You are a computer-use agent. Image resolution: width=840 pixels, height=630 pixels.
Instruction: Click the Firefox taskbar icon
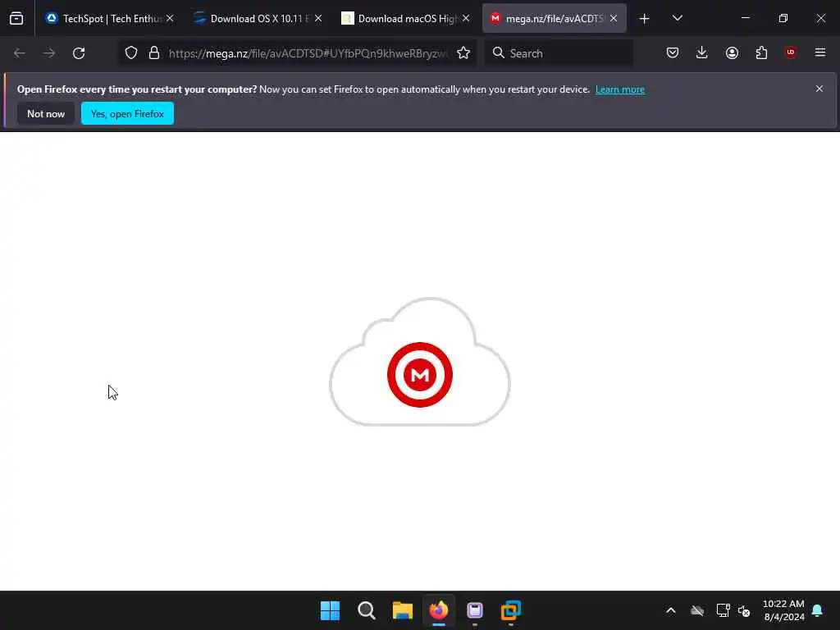pos(439,610)
